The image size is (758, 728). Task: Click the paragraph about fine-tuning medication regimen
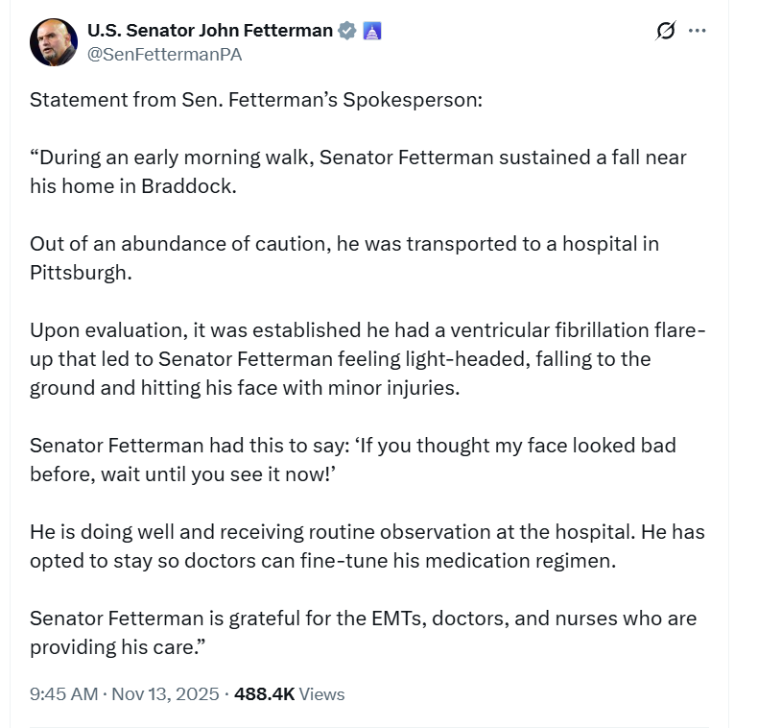(x=367, y=546)
